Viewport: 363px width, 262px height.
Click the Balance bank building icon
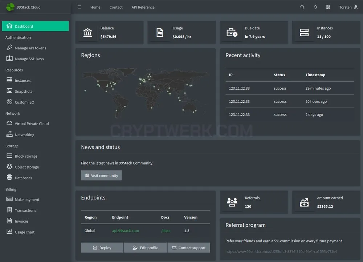(87, 32)
